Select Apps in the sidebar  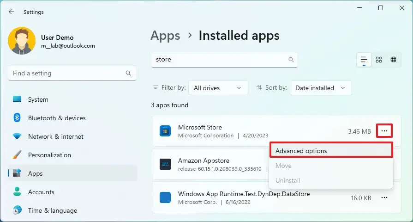pyautogui.click(x=72, y=173)
